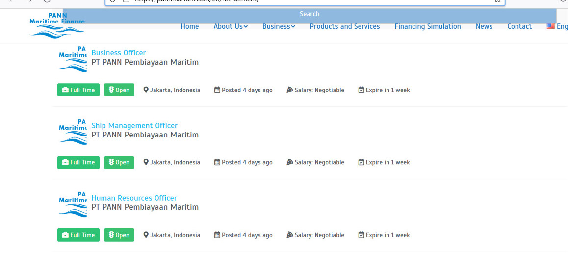568x272 pixels.
Task: Click expire icon in Business Officer row
Action: coord(361,90)
